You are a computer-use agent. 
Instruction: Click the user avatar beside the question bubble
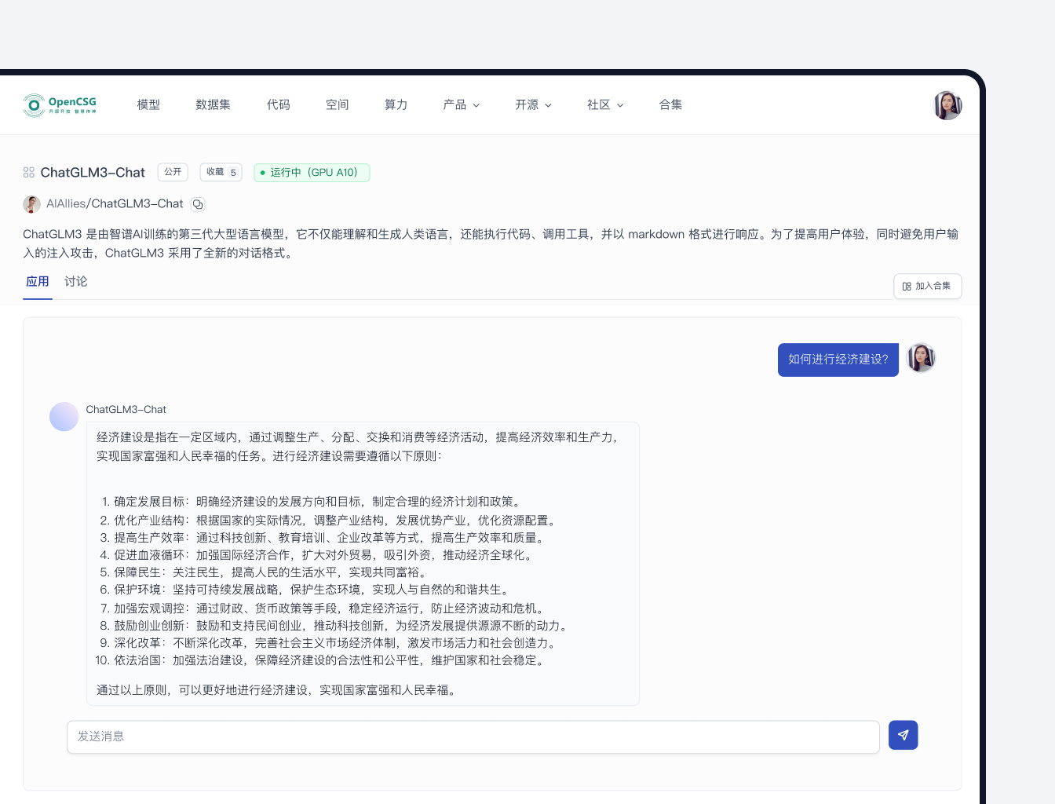pos(921,358)
